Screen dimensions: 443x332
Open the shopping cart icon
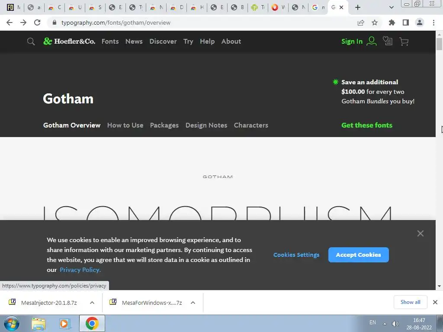404,41
